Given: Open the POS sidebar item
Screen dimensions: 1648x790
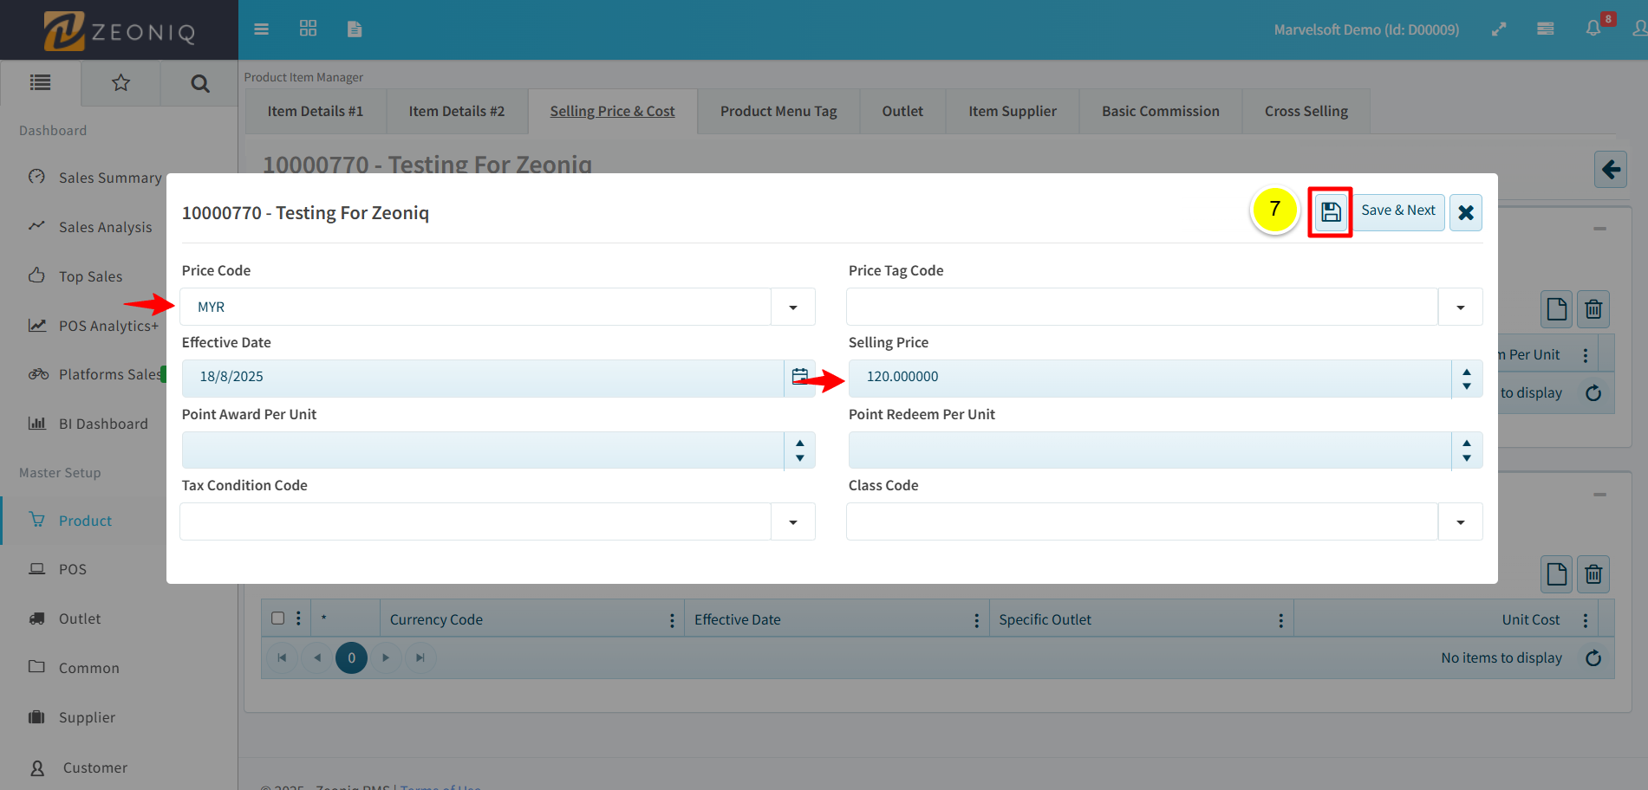Looking at the screenshot, I should coord(73,570).
